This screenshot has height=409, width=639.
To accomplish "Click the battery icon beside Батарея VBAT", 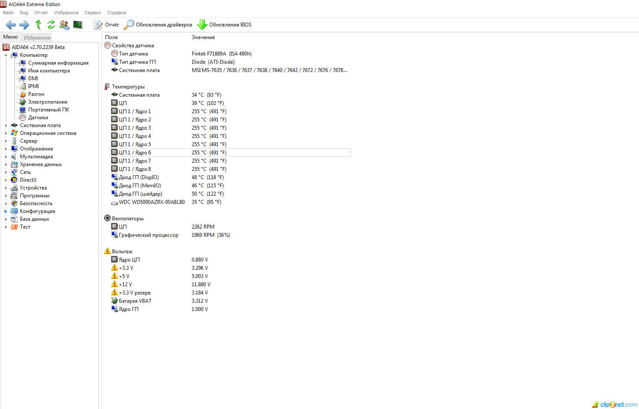I will click(115, 301).
